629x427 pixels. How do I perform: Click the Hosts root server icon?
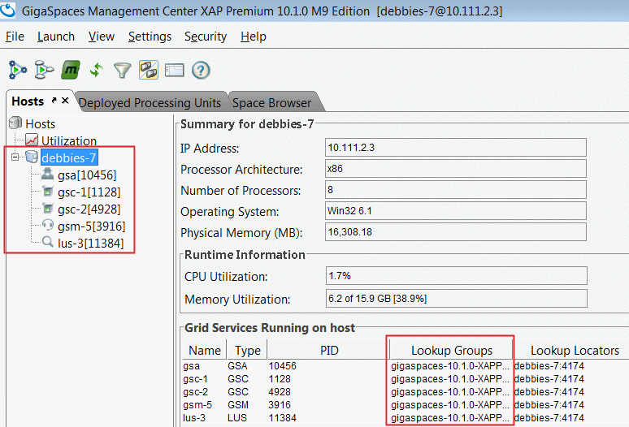(x=15, y=123)
